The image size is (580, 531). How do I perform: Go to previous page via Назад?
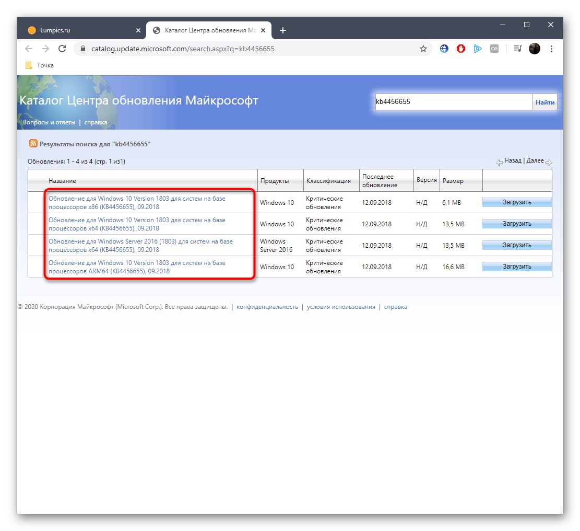click(513, 160)
